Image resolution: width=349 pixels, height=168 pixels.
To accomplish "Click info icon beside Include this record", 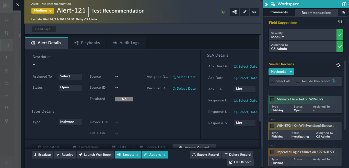I will pyautogui.click(x=333, y=81).
